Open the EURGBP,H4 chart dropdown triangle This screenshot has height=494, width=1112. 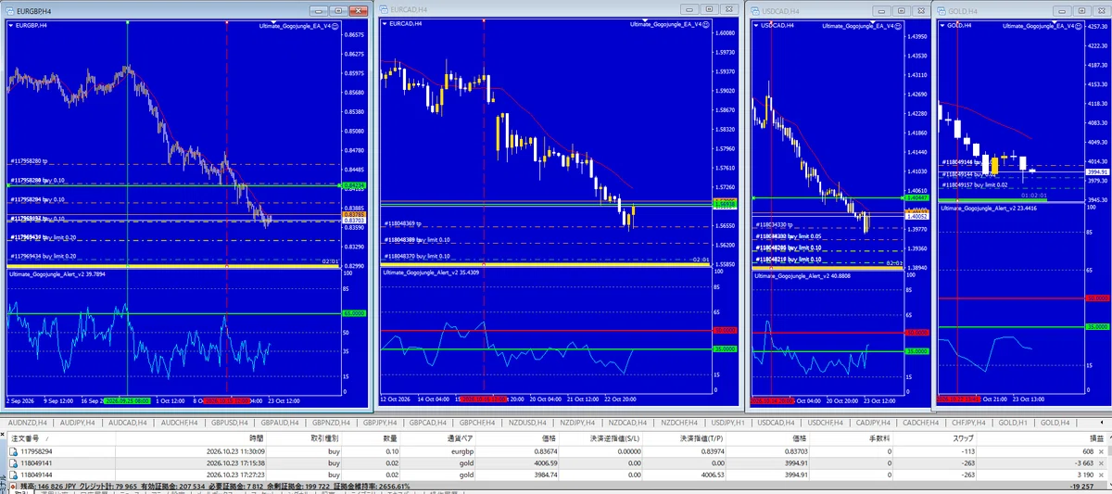[10, 26]
